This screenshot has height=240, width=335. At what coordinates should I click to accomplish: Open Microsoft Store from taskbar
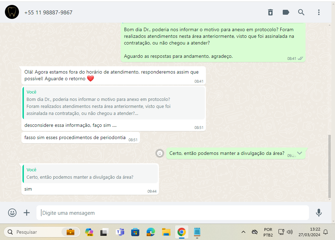pyautogui.click(x=135, y=232)
